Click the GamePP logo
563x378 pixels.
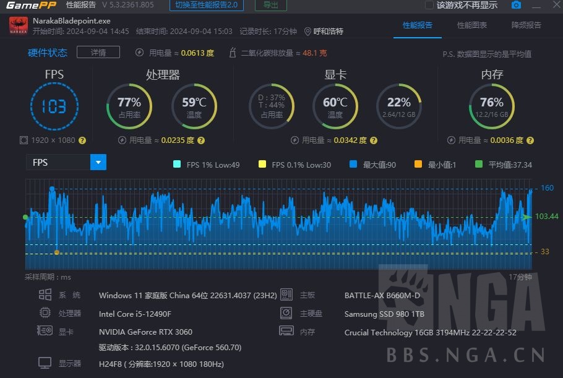pos(28,6)
